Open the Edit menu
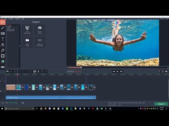Viewport: 169px width, 126px height. pyautogui.click(x=6, y=19)
